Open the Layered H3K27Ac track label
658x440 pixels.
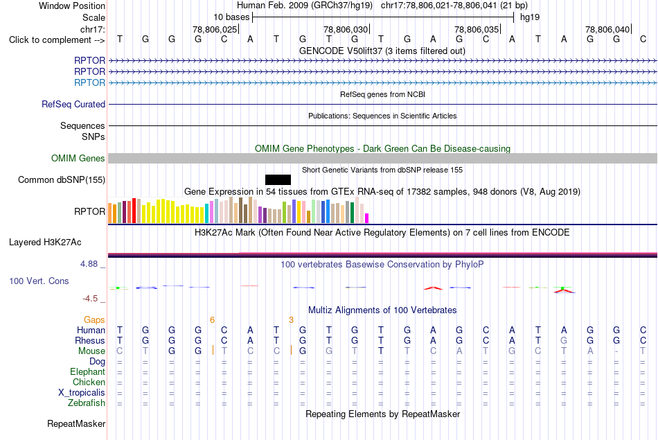pyautogui.click(x=45, y=243)
